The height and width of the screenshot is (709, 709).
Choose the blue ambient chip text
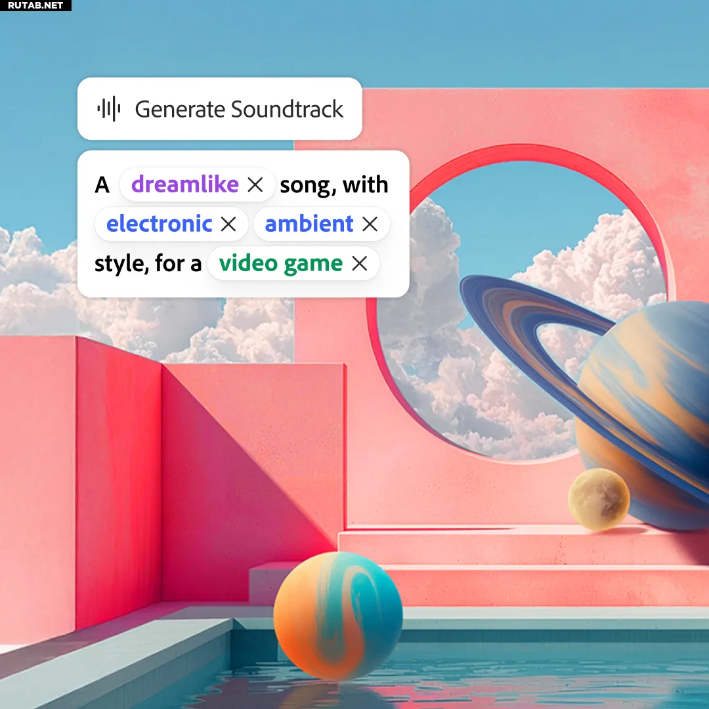point(309,224)
